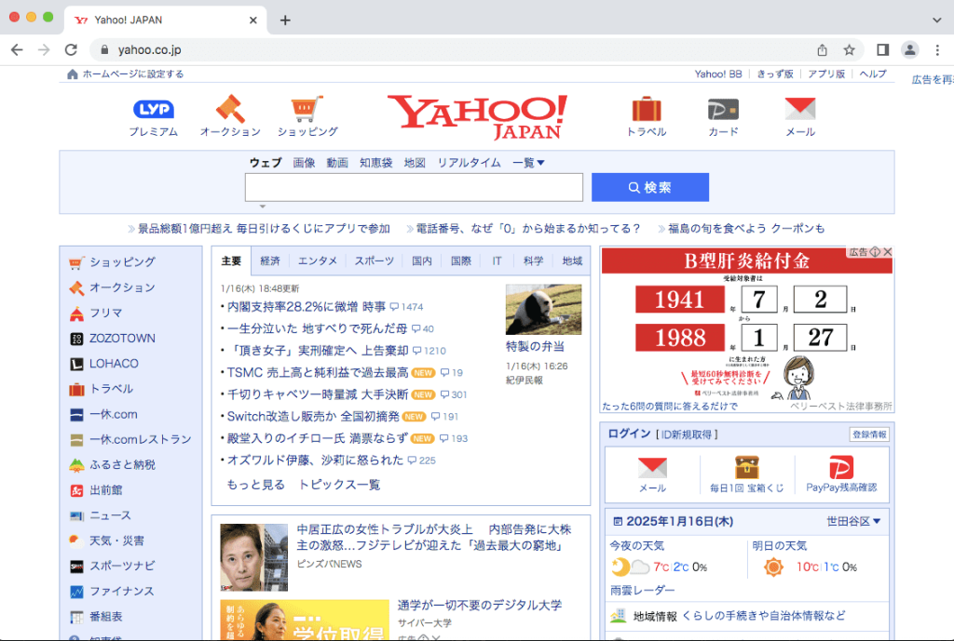
Task: Focus the Yahoo search input field
Action: click(x=414, y=187)
